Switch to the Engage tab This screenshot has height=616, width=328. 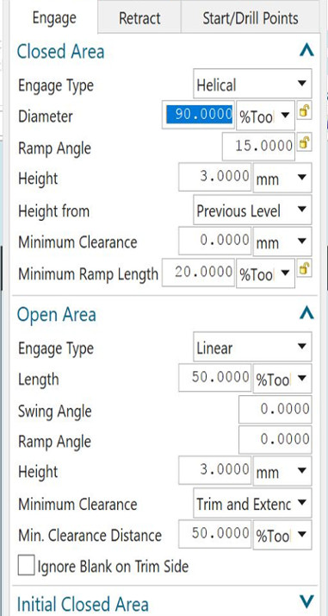tap(54, 18)
